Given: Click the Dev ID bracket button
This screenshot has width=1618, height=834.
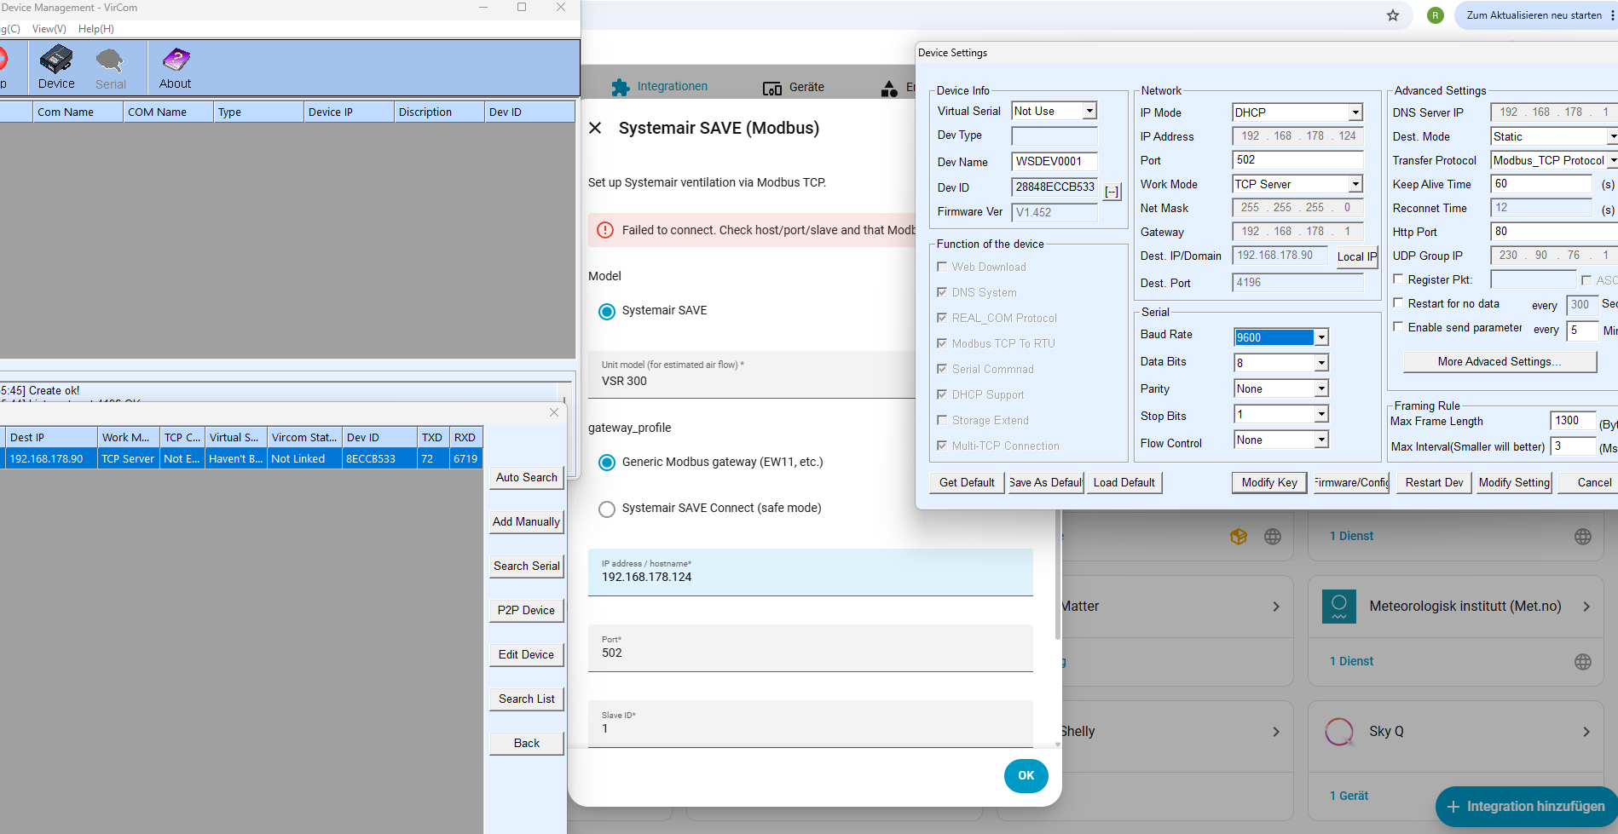Looking at the screenshot, I should click(x=1112, y=192).
